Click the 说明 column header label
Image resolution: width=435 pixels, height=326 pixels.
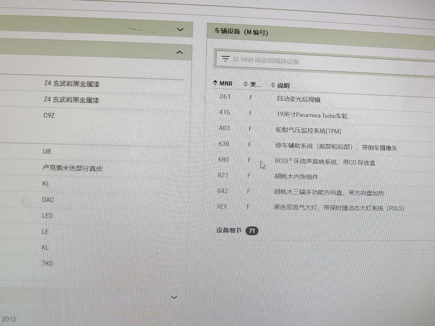283,86
